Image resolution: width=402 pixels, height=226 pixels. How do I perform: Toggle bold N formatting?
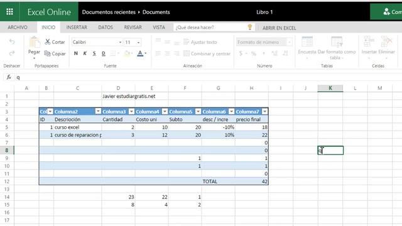coord(75,53)
